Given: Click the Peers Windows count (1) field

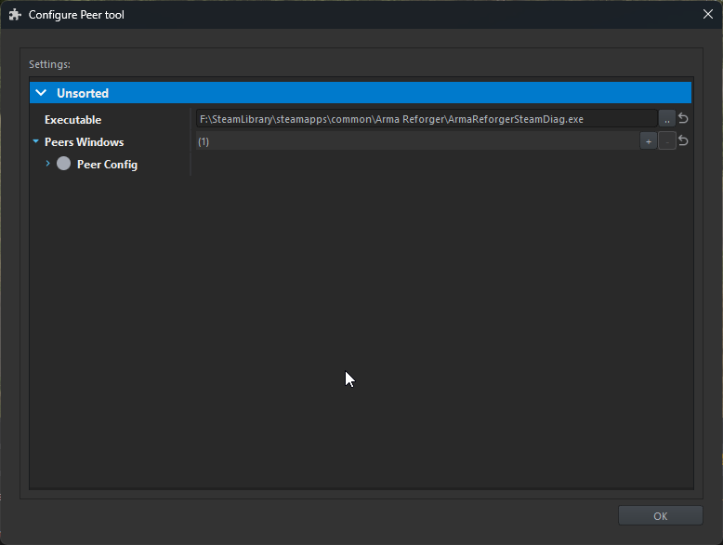Looking at the screenshot, I should pyautogui.click(x=415, y=141).
